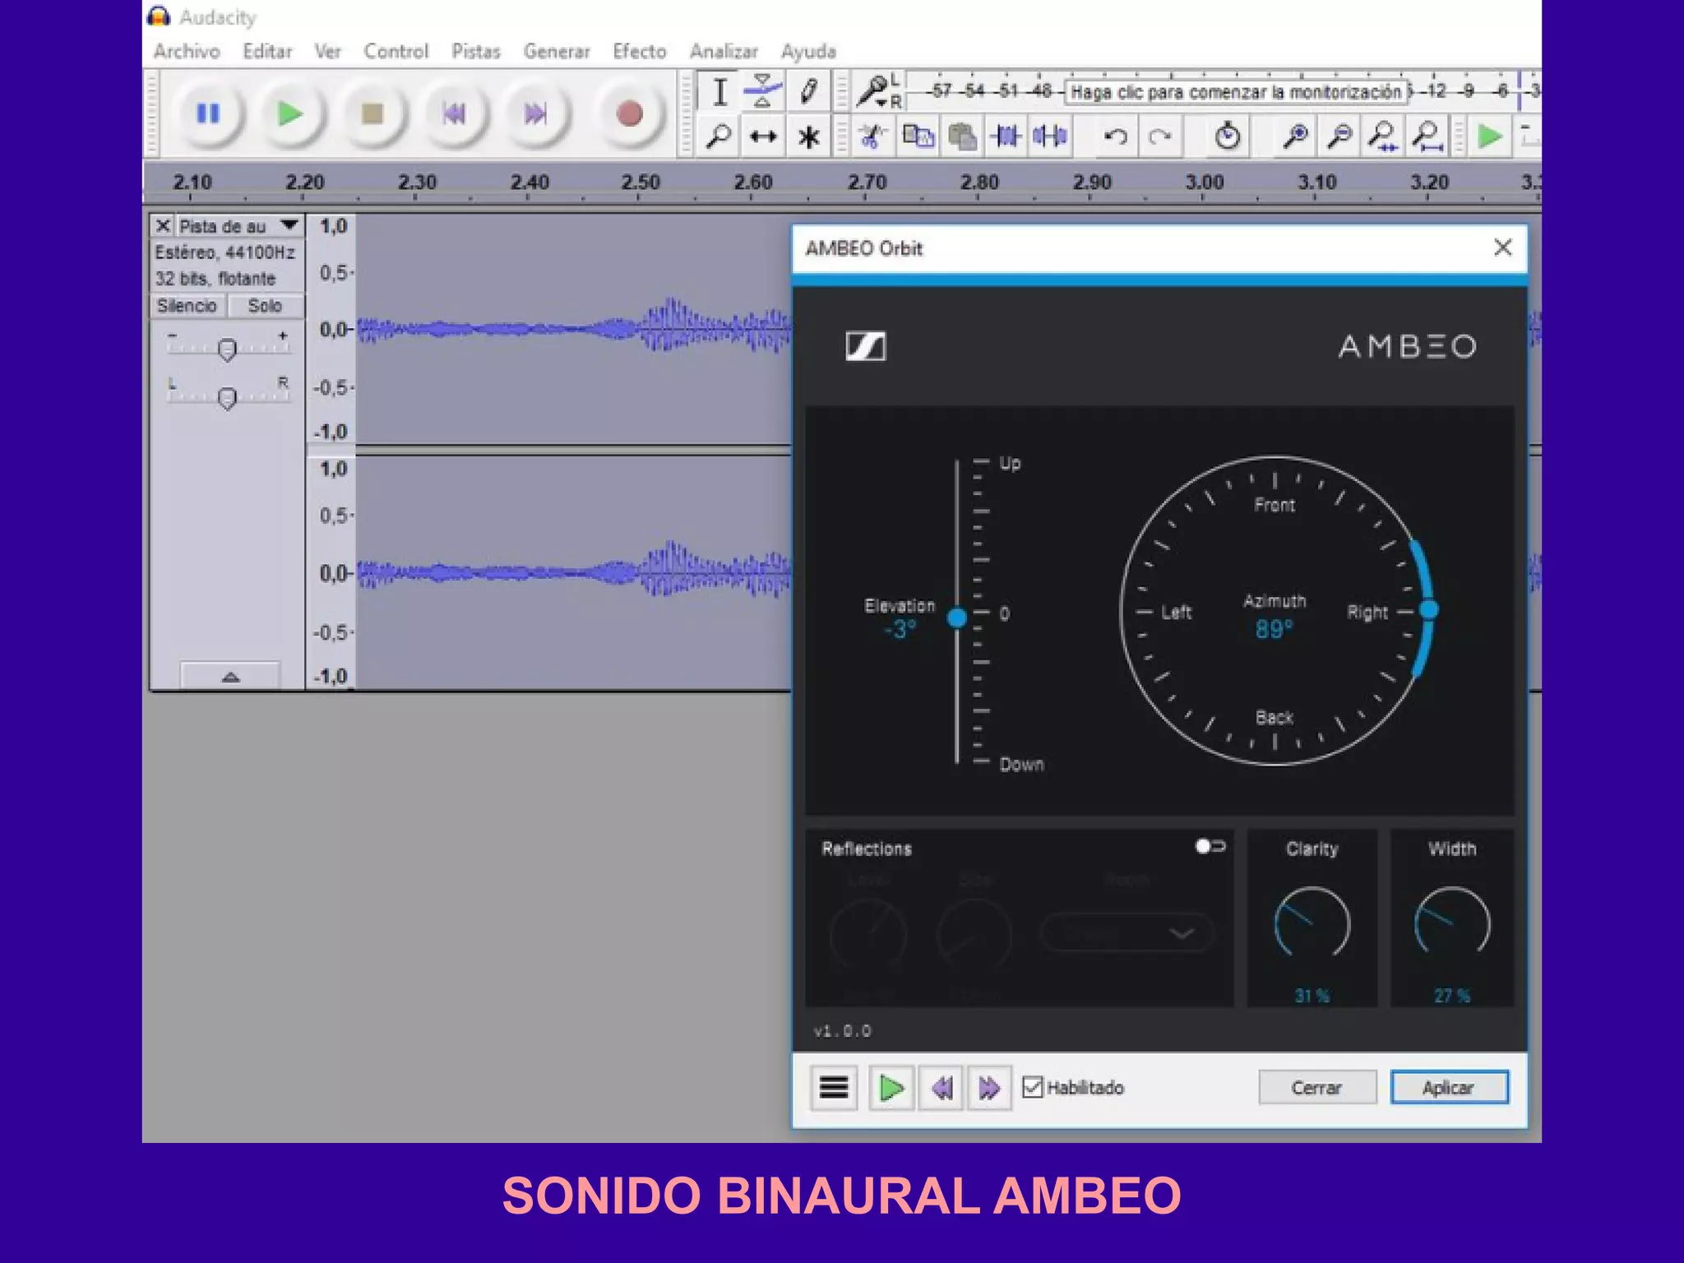Image resolution: width=1684 pixels, height=1263 pixels.
Task: Select the Envelope tool
Action: click(762, 91)
